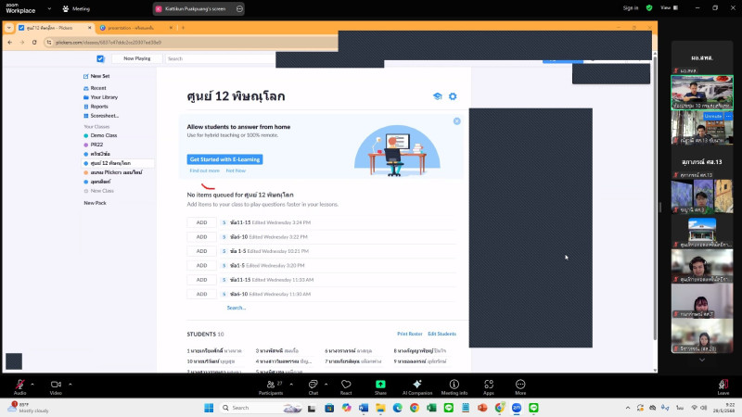This screenshot has height=417, width=742.
Task: Add the ข้อ 1-5 set edited 10:21 PM
Action: coord(201,251)
